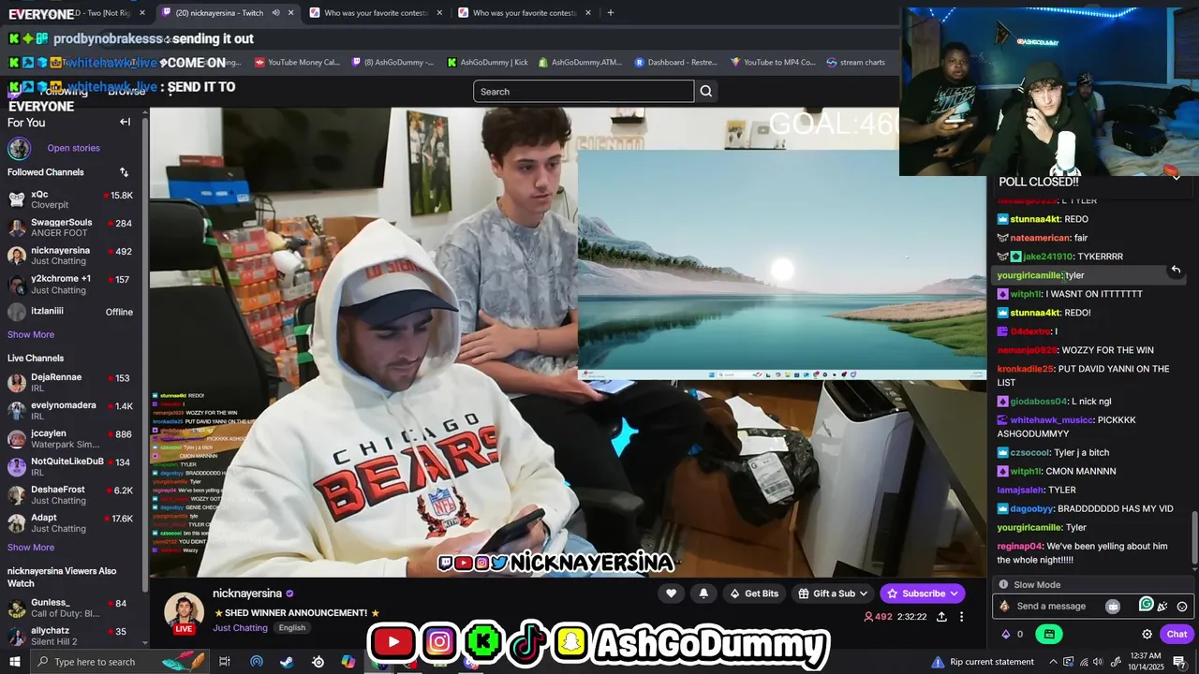1199x674 pixels.
Task: Open the emote picker smiley in chat
Action: [x=1182, y=607]
